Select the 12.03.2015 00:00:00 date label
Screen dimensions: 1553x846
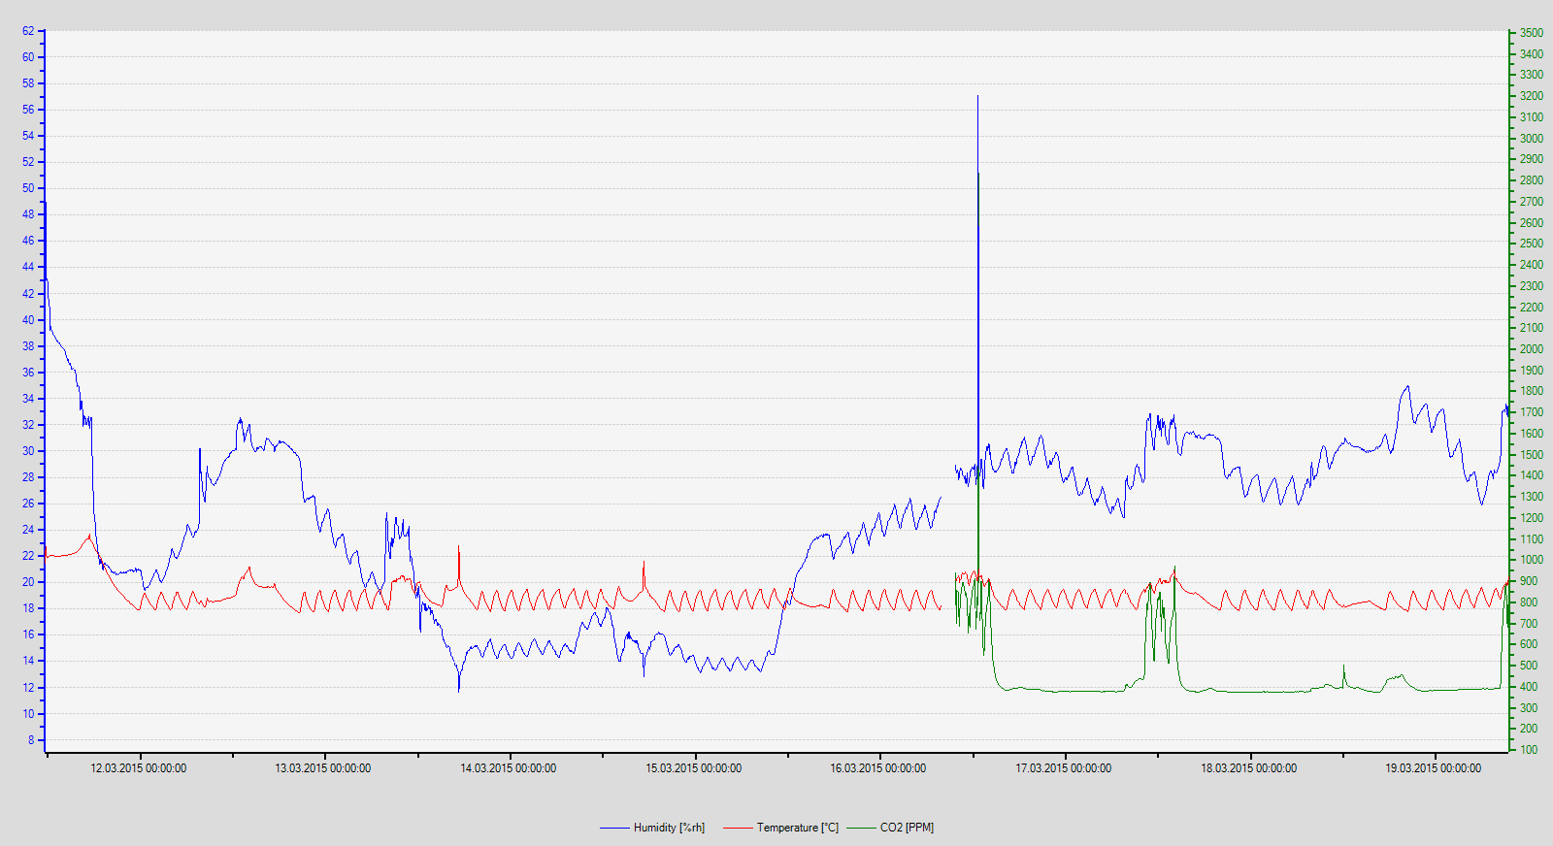coord(139,768)
